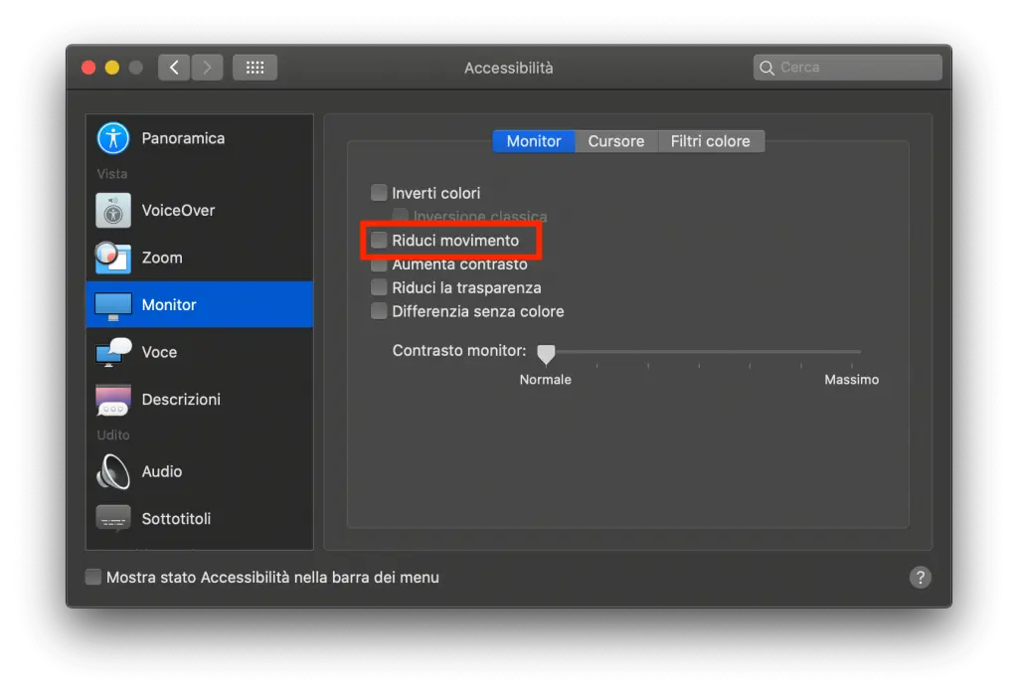Open the VoiceOver settings from the sidebar
The height and width of the screenshot is (695, 1018).
[x=179, y=210]
